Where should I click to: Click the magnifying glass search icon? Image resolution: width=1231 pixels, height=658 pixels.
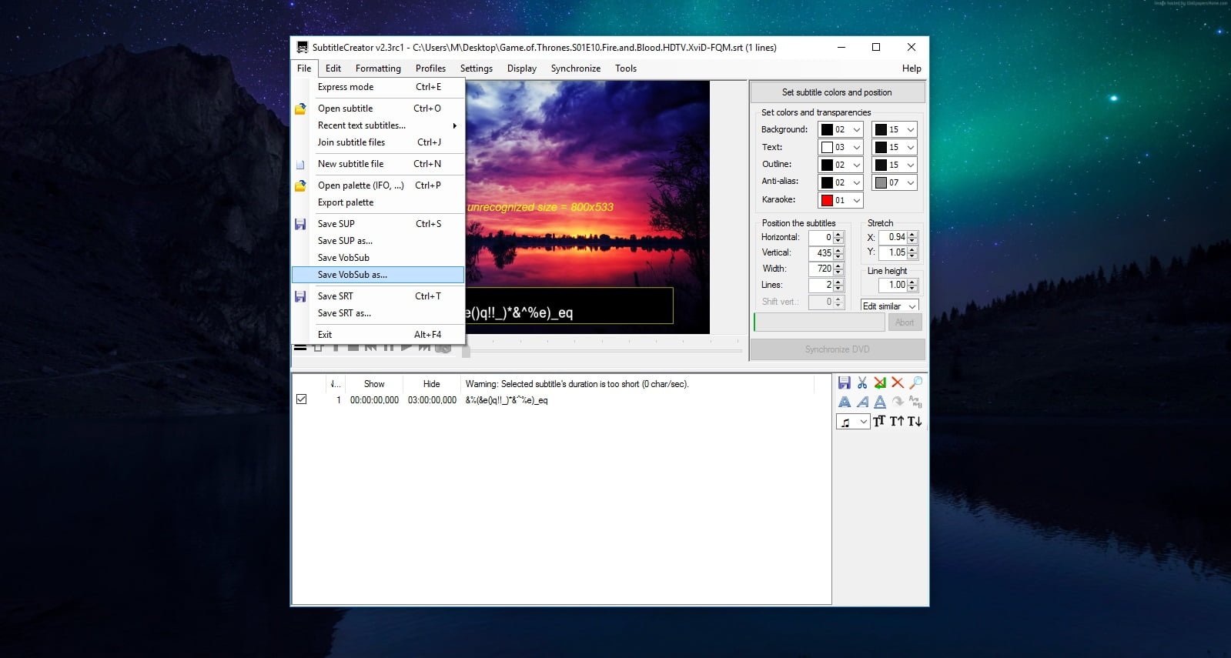(x=915, y=382)
